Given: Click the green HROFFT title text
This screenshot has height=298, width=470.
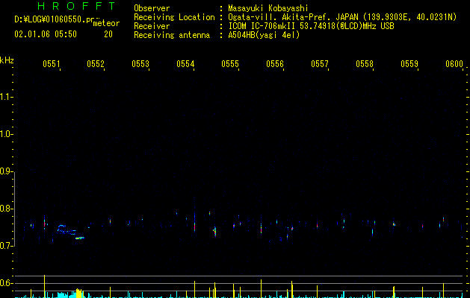Looking at the screenshot, I should pyautogui.click(x=77, y=6).
